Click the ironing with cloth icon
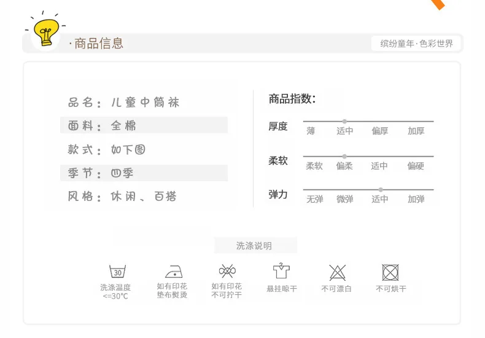 [x=174, y=272]
